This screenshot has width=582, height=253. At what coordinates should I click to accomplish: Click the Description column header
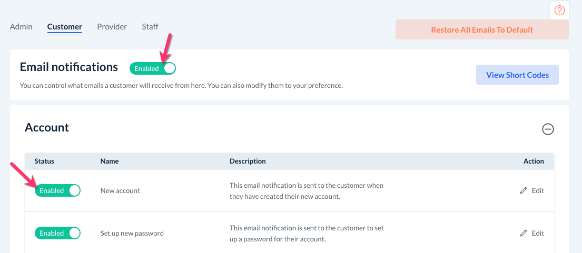248,161
